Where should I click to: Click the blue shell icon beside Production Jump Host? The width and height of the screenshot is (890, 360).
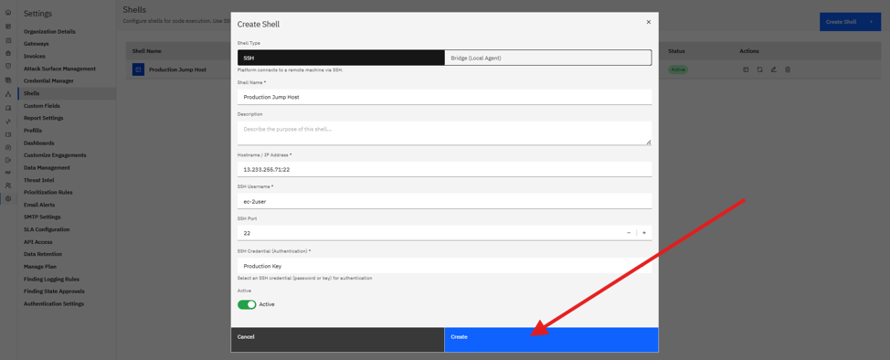pos(138,69)
